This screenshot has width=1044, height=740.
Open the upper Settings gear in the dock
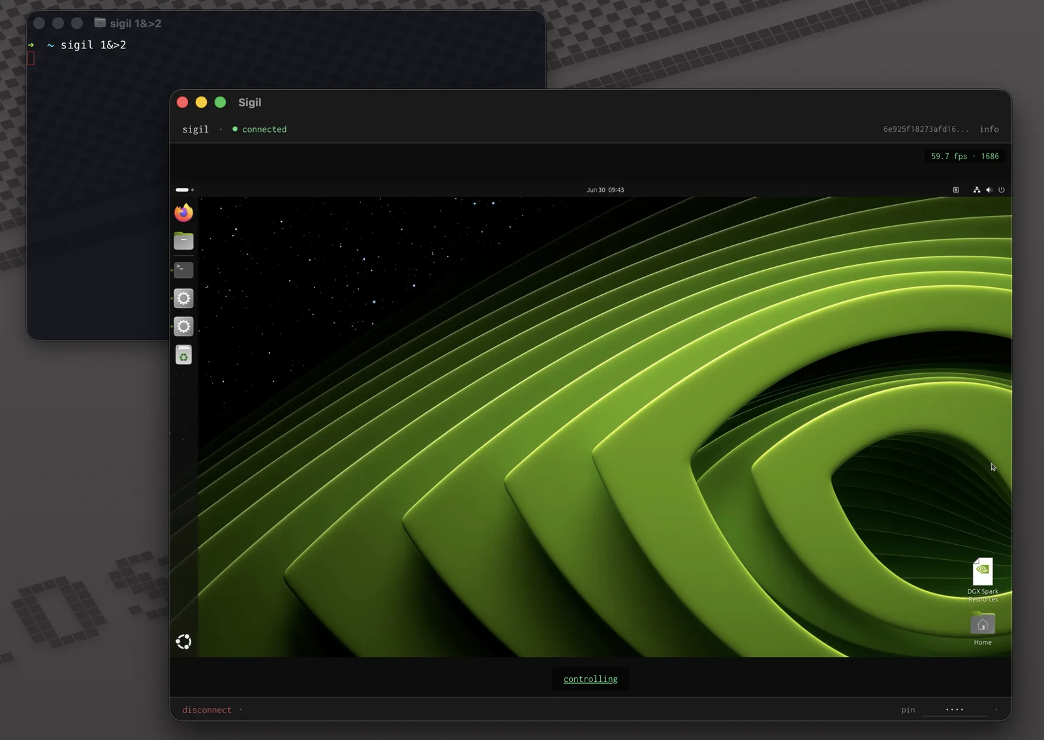(184, 298)
